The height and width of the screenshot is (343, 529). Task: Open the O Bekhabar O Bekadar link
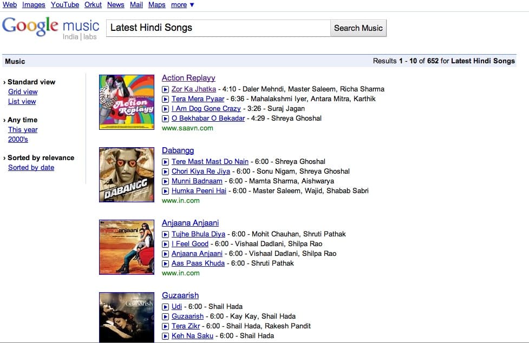tap(208, 118)
